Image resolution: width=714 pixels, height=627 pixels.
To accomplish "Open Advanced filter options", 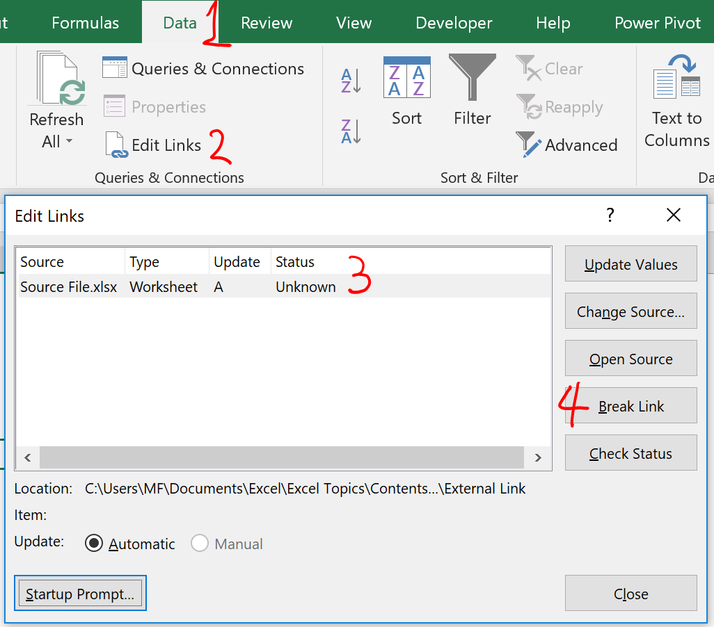I will point(567,145).
